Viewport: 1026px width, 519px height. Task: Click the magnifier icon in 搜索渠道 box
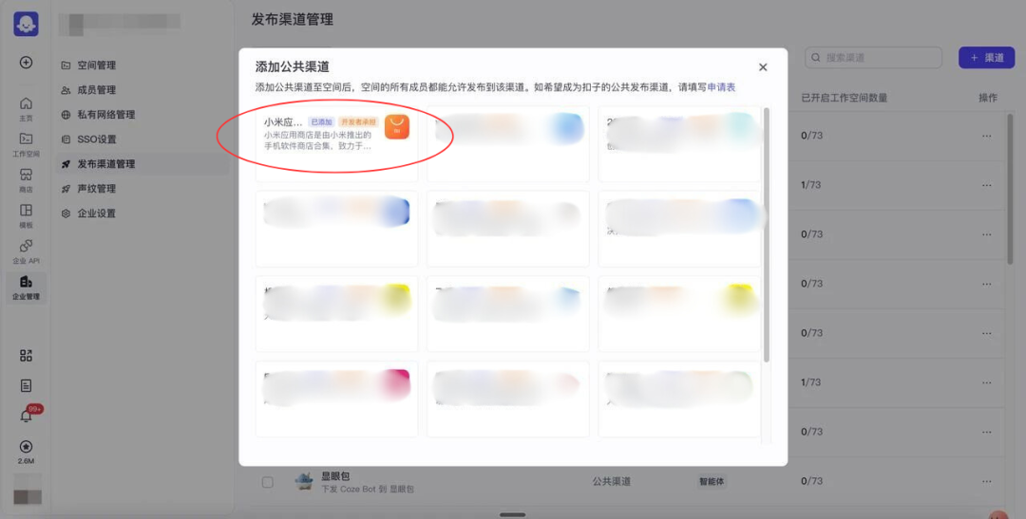pos(816,58)
